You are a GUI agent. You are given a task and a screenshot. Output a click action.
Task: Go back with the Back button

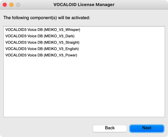pos(110,129)
